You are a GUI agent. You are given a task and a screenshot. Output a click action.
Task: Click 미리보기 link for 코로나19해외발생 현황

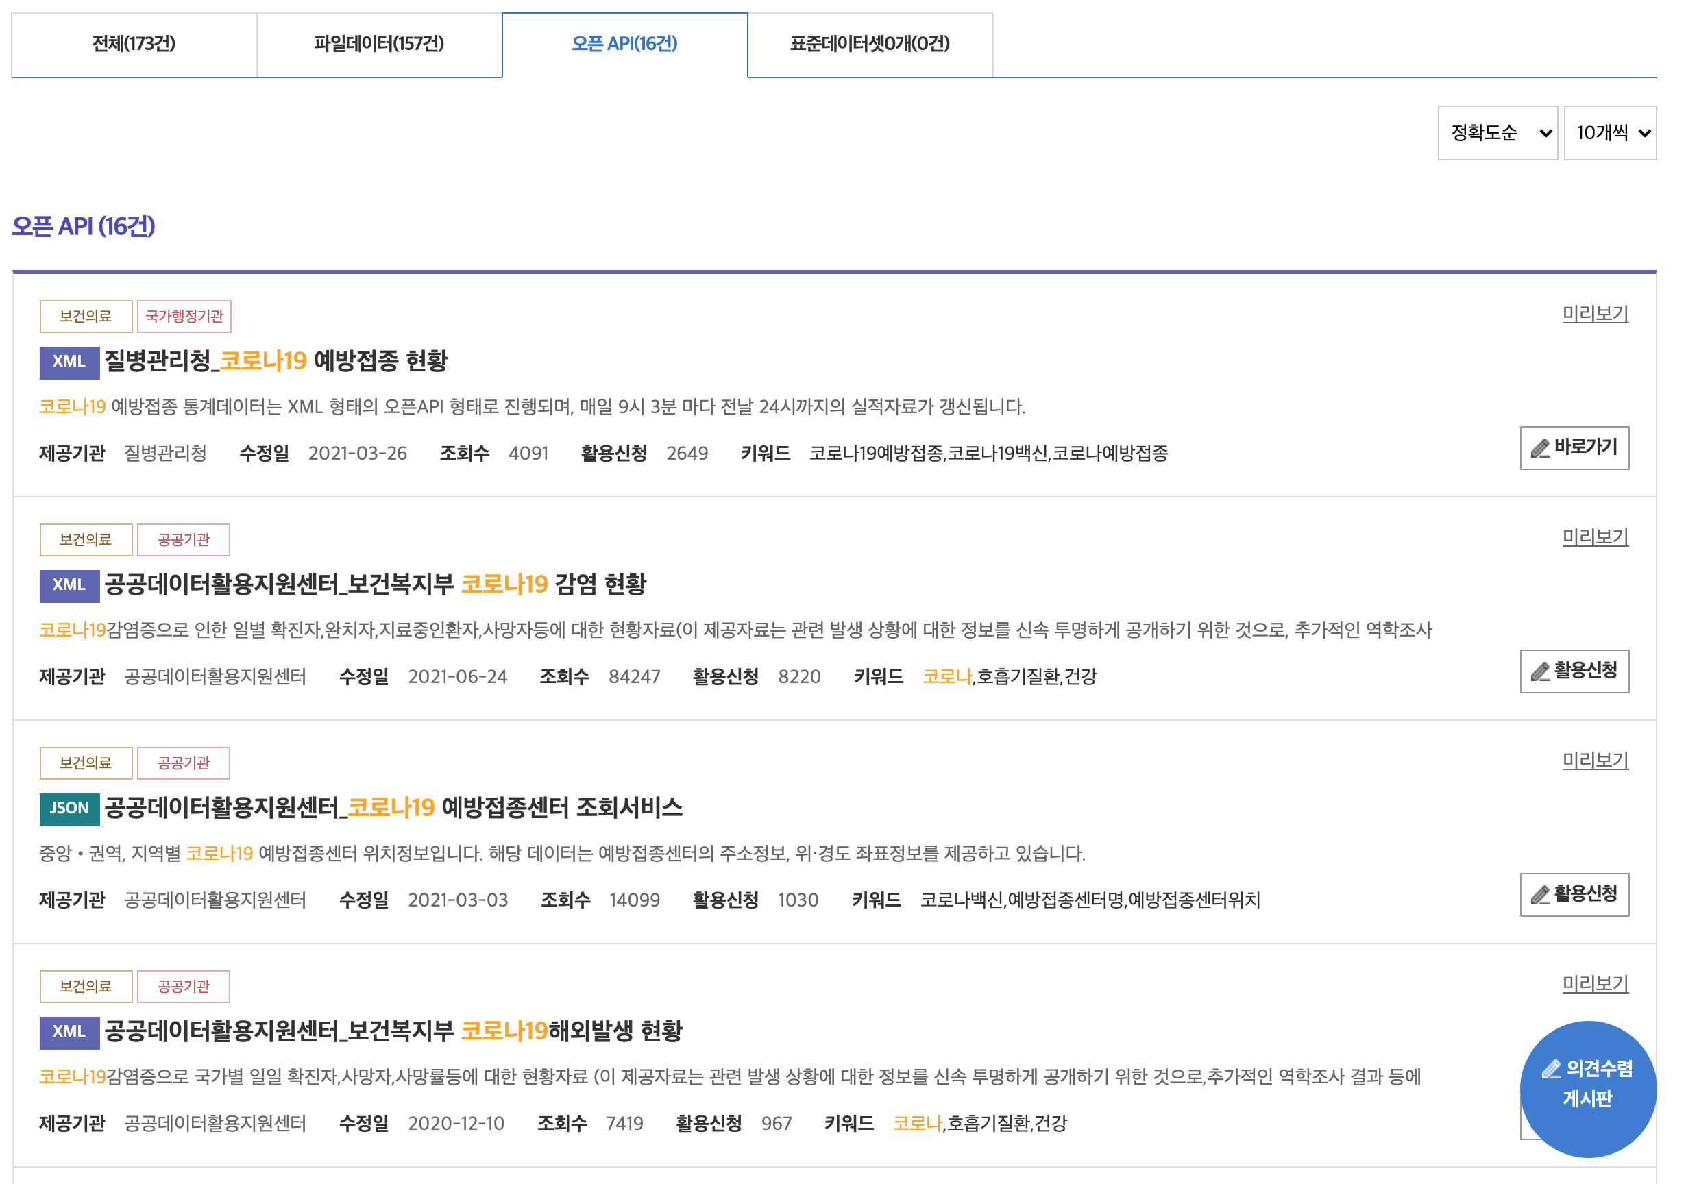point(1594,984)
